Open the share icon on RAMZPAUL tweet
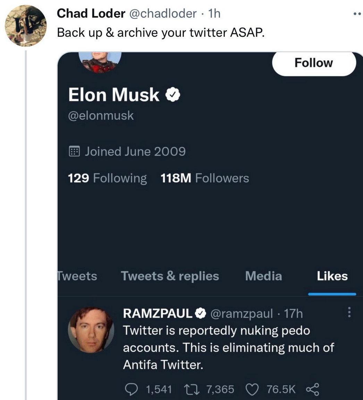The width and height of the screenshot is (363, 400). (312, 389)
